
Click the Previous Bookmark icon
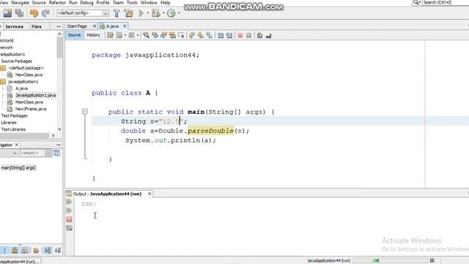click(192, 35)
